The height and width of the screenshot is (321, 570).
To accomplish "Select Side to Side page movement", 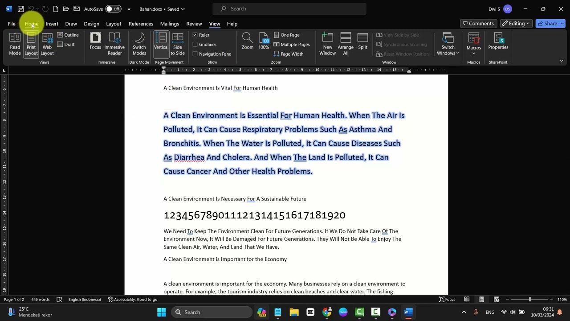I will pyautogui.click(x=177, y=44).
